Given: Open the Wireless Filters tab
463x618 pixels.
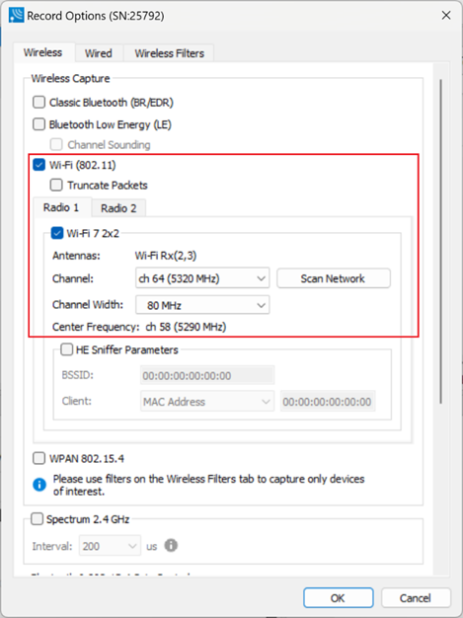Looking at the screenshot, I should click(170, 53).
